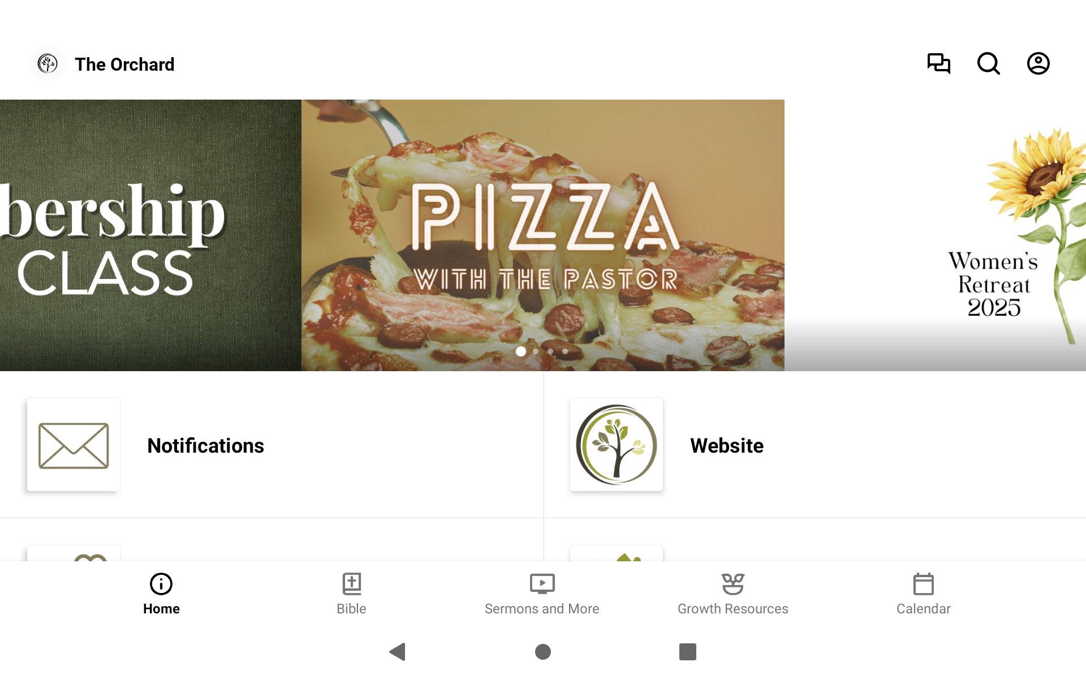
Task: Select the first carousel page dot
Action: 521,351
